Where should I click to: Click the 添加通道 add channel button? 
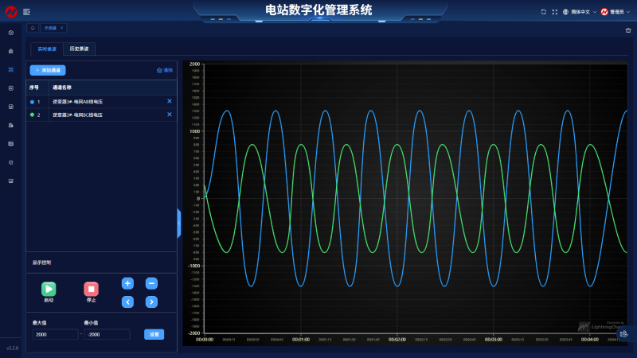(x=48, y=70)
